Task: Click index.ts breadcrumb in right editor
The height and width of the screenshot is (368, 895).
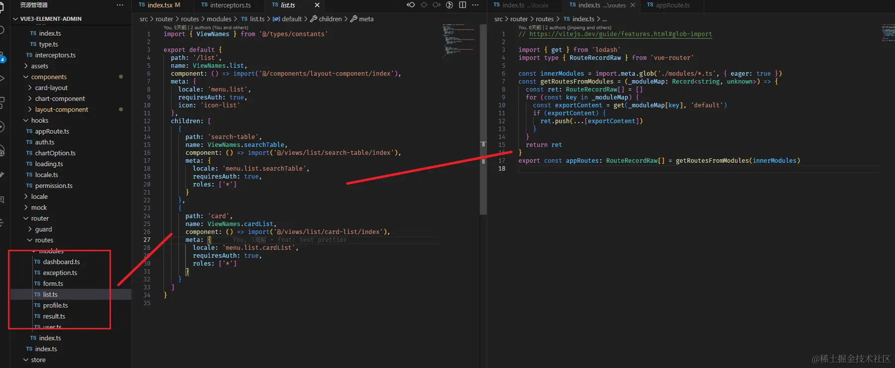Action: coord(579,19)
